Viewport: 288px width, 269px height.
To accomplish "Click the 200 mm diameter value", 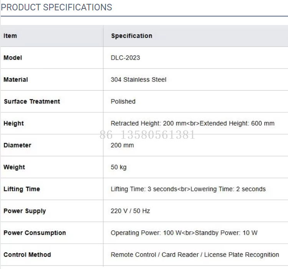I will point(122,145).
